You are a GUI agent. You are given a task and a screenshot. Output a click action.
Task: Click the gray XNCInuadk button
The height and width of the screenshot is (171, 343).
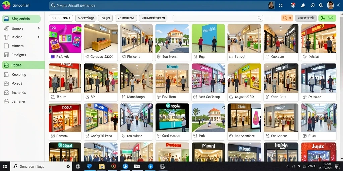pos(305,18)
